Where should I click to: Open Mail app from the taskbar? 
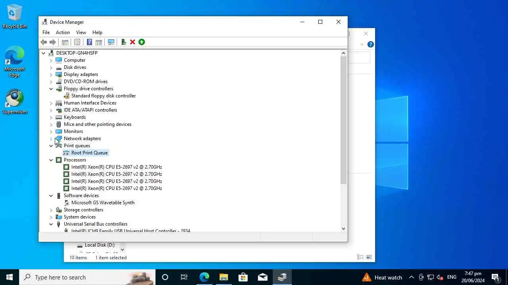click(262, 277)
